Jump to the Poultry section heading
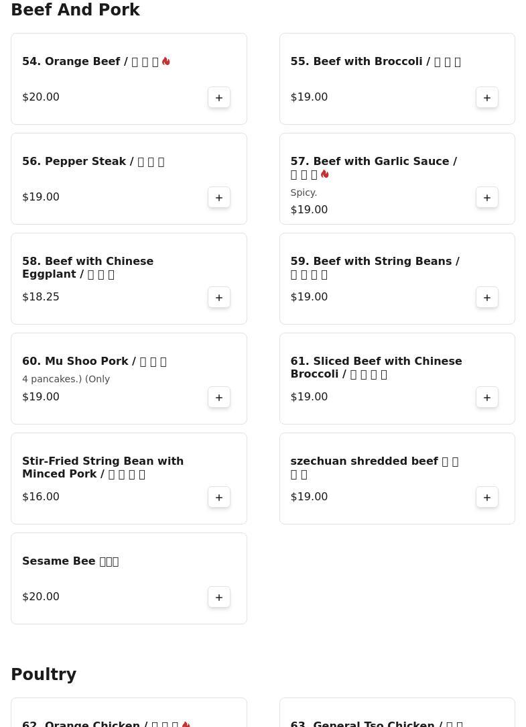Screen dimensions: 526x727 pyautogui.click(x=44, y=674)
